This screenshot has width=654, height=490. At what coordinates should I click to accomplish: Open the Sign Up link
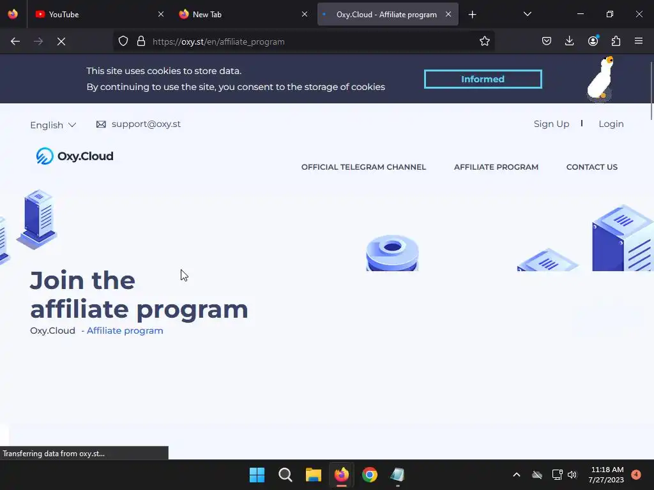pos(551,124)
